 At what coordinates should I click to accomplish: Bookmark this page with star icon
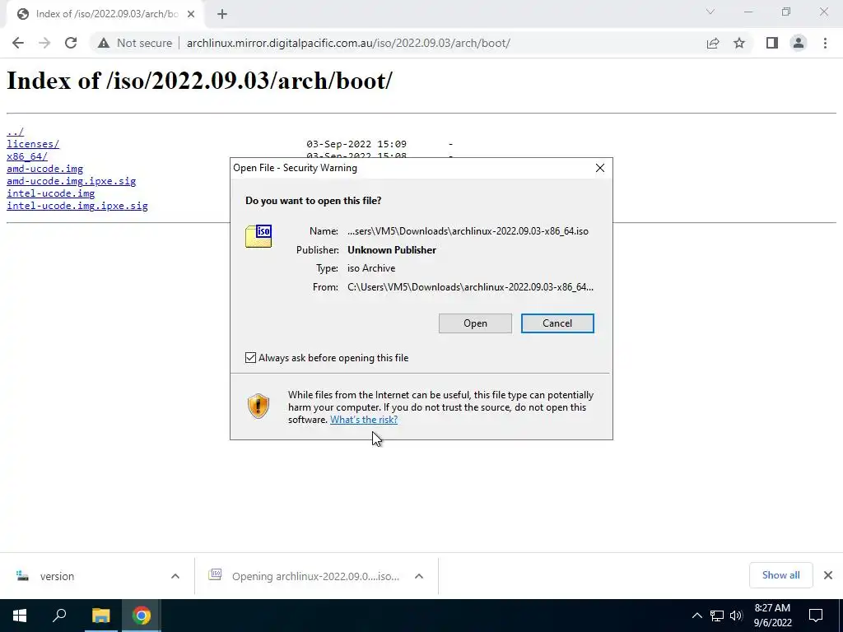point(739,43)
